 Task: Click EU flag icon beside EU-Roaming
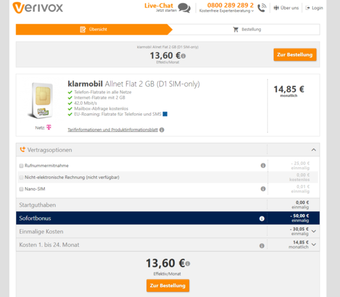(165, 114)
